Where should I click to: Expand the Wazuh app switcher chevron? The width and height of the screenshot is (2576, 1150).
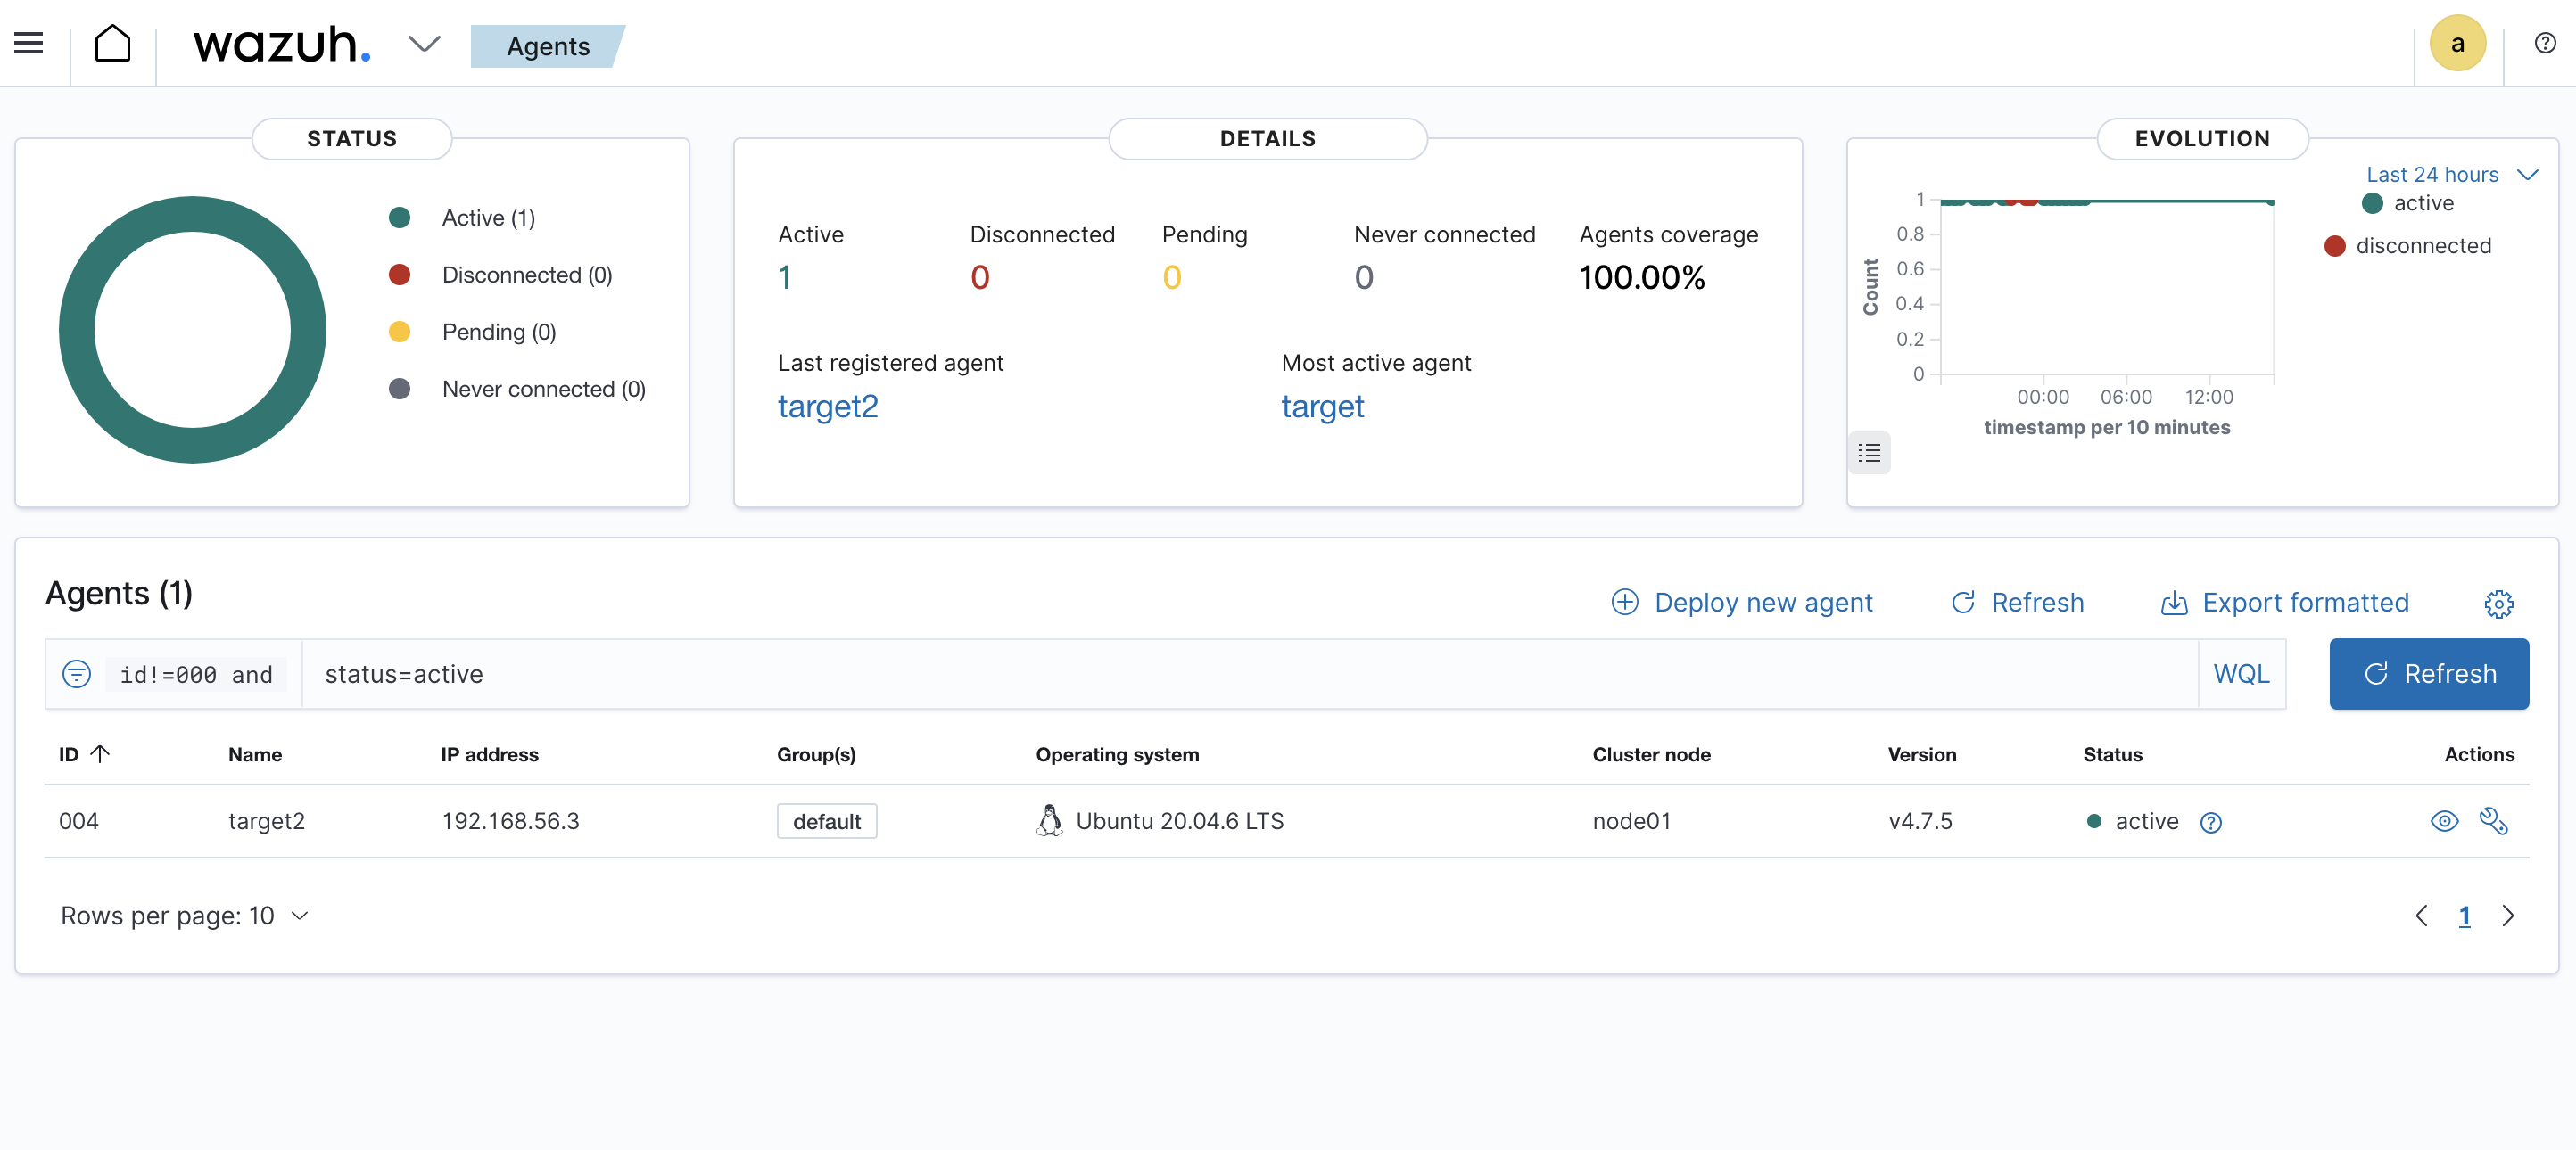[423, 44]
